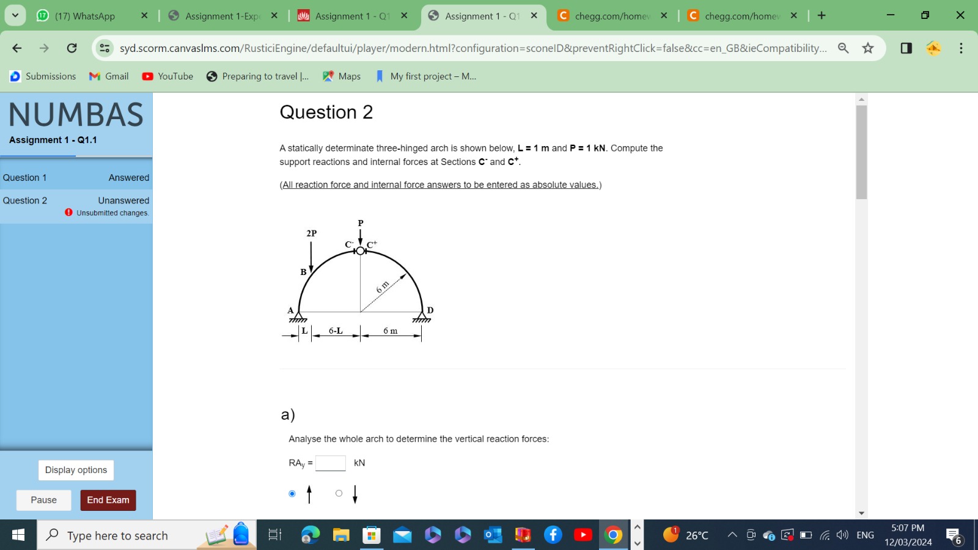Close the WhatsApp tab
The image size is (978, 550).
pyautogui.click(x=144, y=16)
